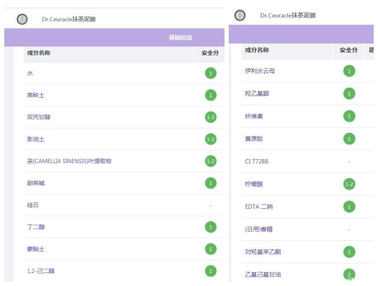Open the 高岭土 ingredient link
This screenshot has width=378, height=286.
[x=35, y=95]
